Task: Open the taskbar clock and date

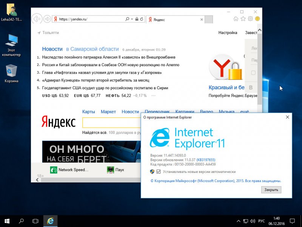Action: point(276,221)
